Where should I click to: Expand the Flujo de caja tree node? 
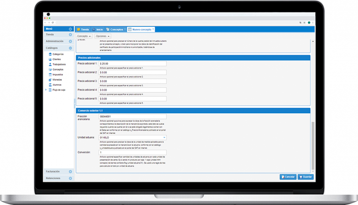tap(46, 90)
